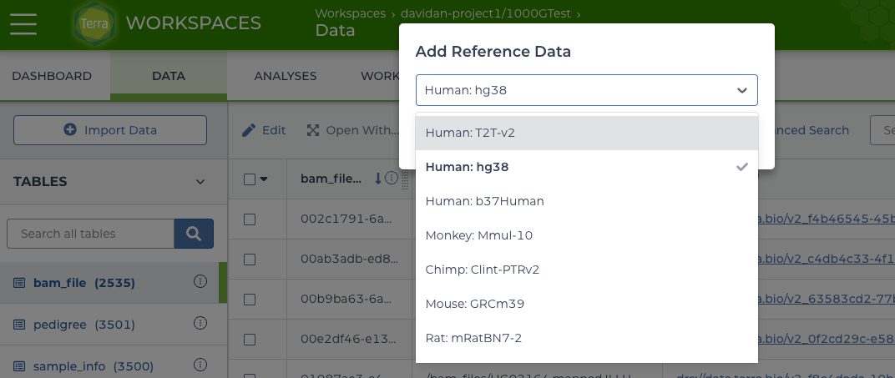Viewport: 895px width, 378px height.
Task: Click the search magnifier button for tables
Action: click(x=194, y=234)
